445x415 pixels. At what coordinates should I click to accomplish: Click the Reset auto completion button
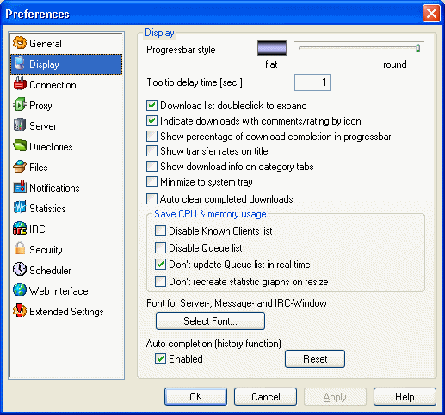[x=315, y=359]
